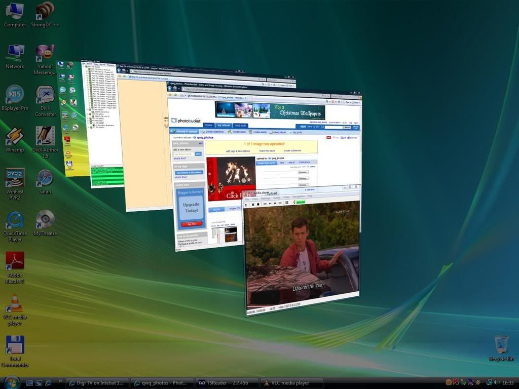Open the volume icon in system tray
The image size is (519, 389).
pyautogui.click(x=496, y=382)
